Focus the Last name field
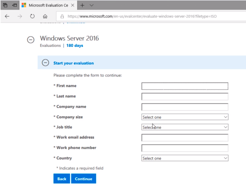The width and height of the screenshot is (246, 186). pos(185,97)
